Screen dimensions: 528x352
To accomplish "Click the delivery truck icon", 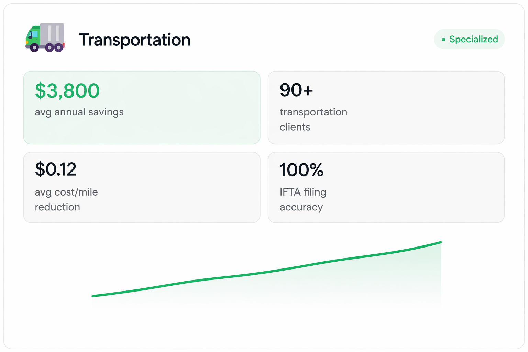I will pyautogui.click(x=45, y=38).
